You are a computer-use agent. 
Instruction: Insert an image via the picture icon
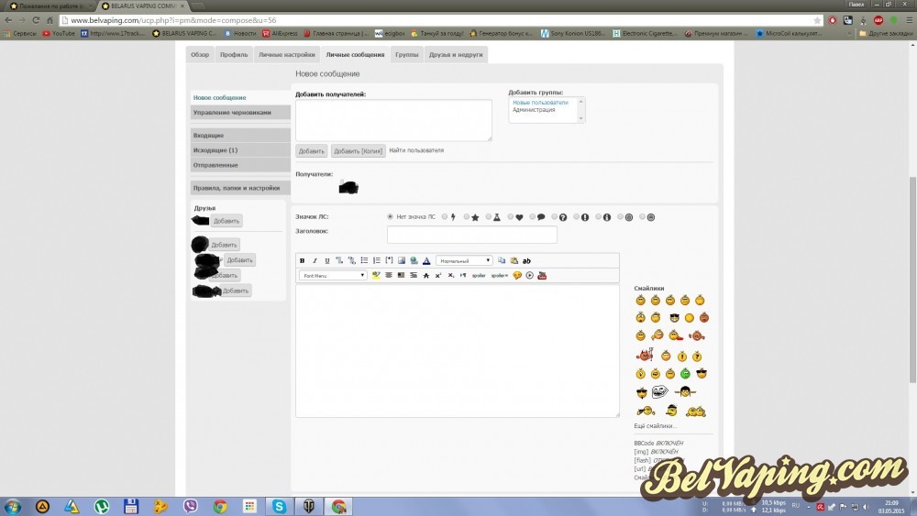[x=402, y=260]
